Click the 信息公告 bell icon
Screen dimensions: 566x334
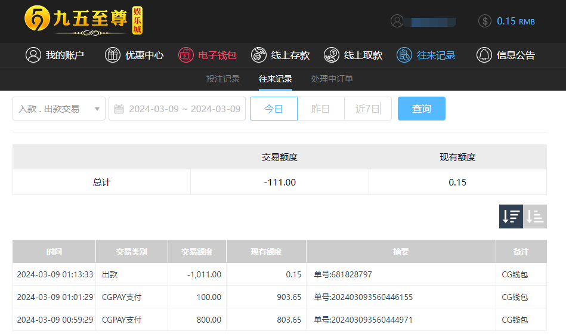click(484, 55)
